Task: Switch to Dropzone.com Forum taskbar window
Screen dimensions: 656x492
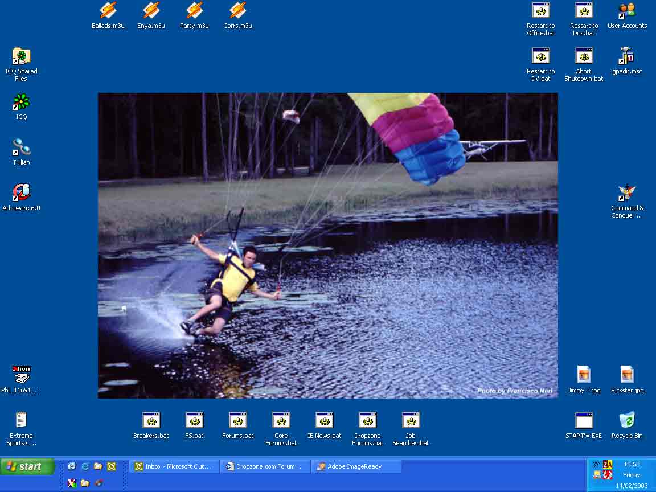Action: point(265,466)
